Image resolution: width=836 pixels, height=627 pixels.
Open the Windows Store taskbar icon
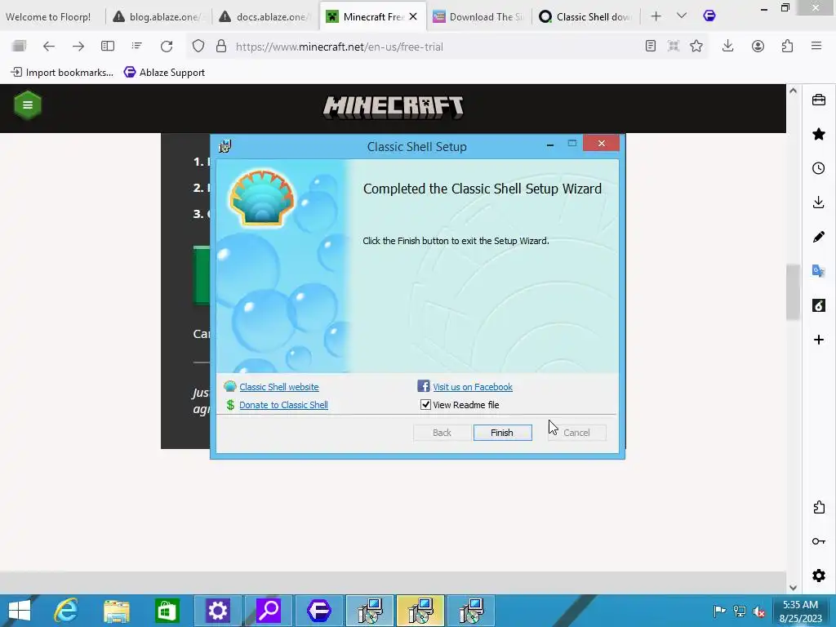tap(167, 611)
